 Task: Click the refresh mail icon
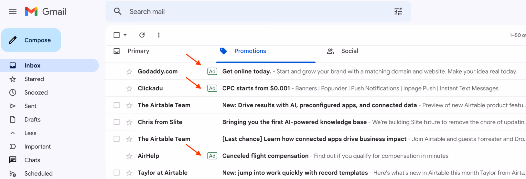142,35
